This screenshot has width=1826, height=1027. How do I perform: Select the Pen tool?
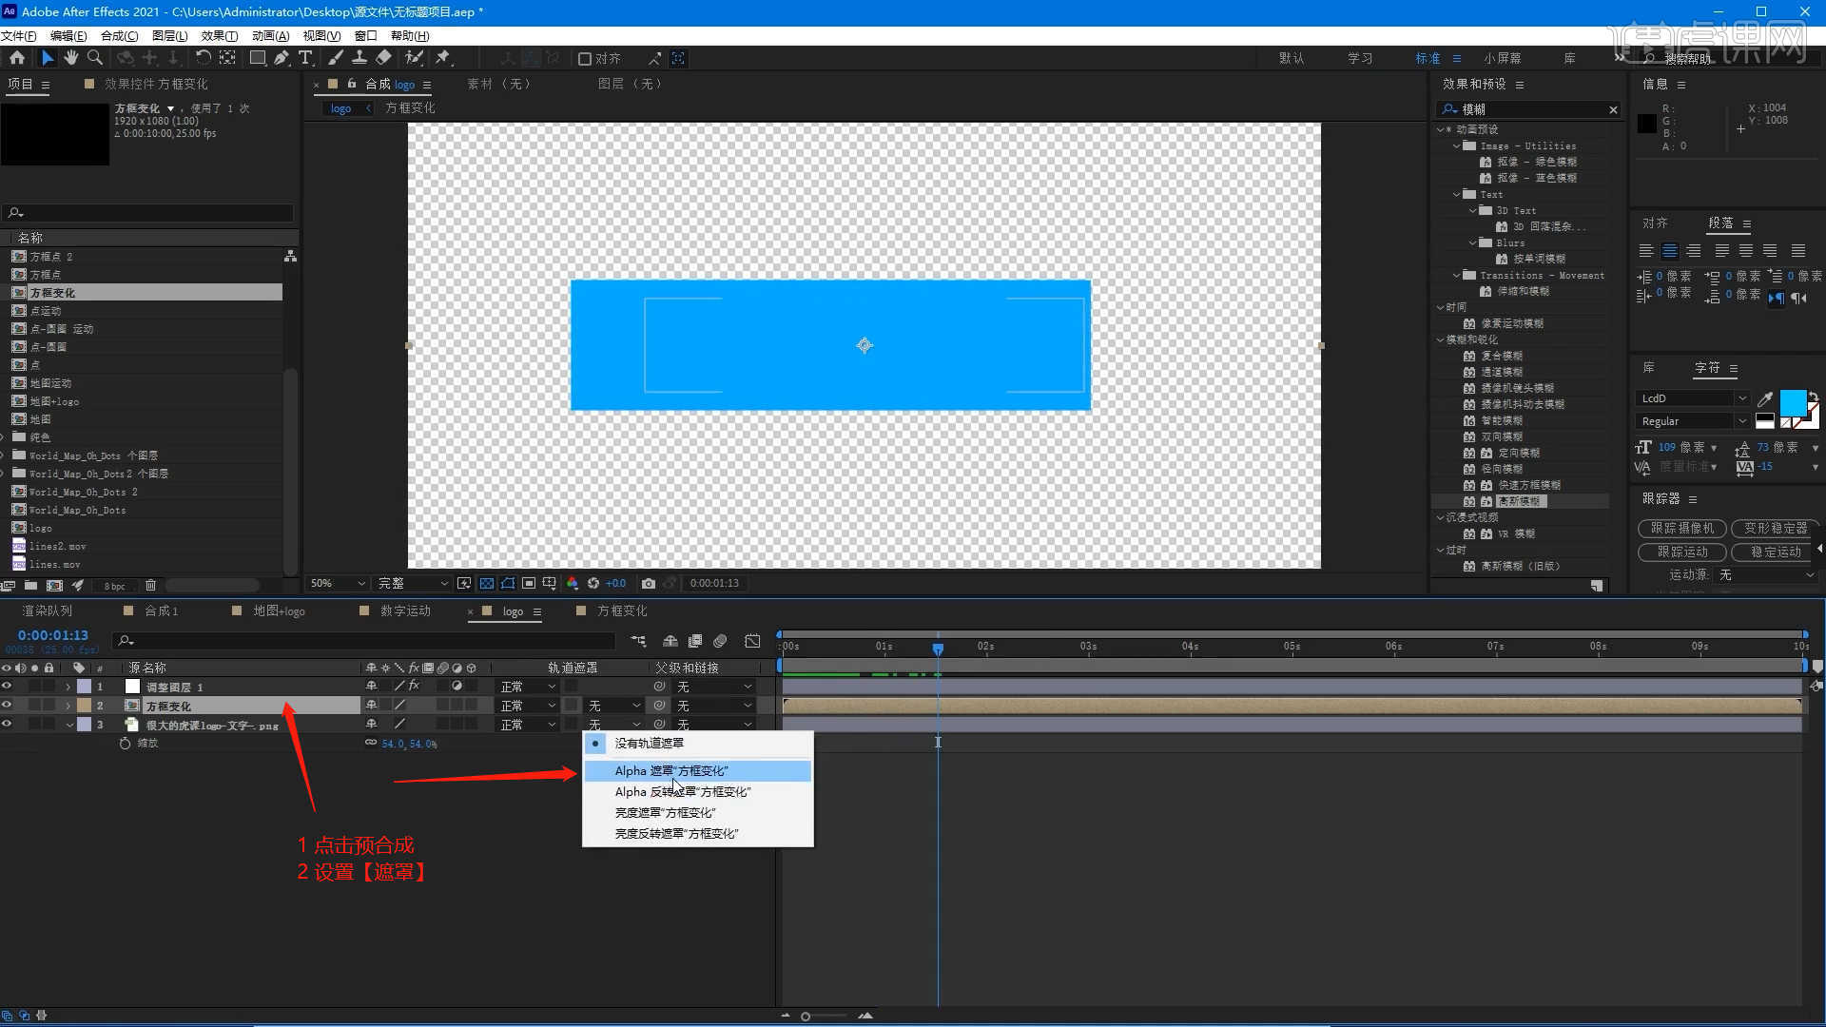coord(282,58)
